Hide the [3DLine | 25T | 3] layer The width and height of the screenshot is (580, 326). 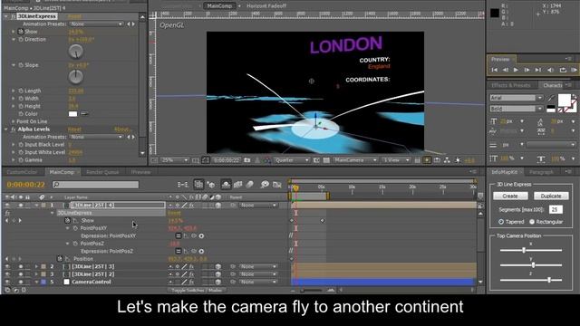click(x=7, y=266)
